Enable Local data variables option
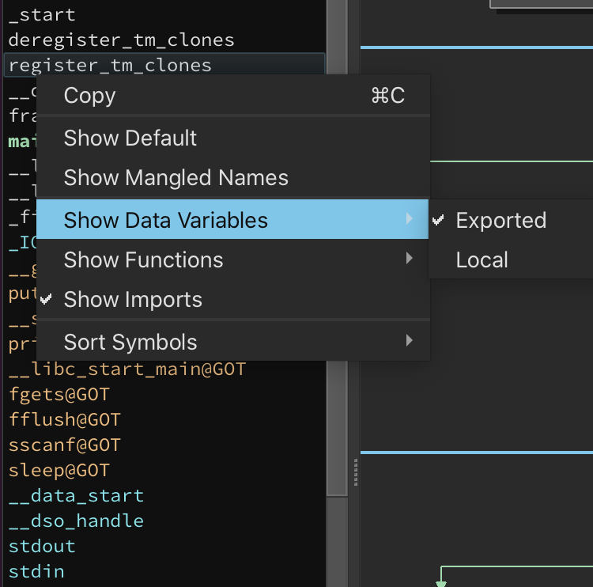The width and height of the screenshot is (593, 587). coord(511,259)
